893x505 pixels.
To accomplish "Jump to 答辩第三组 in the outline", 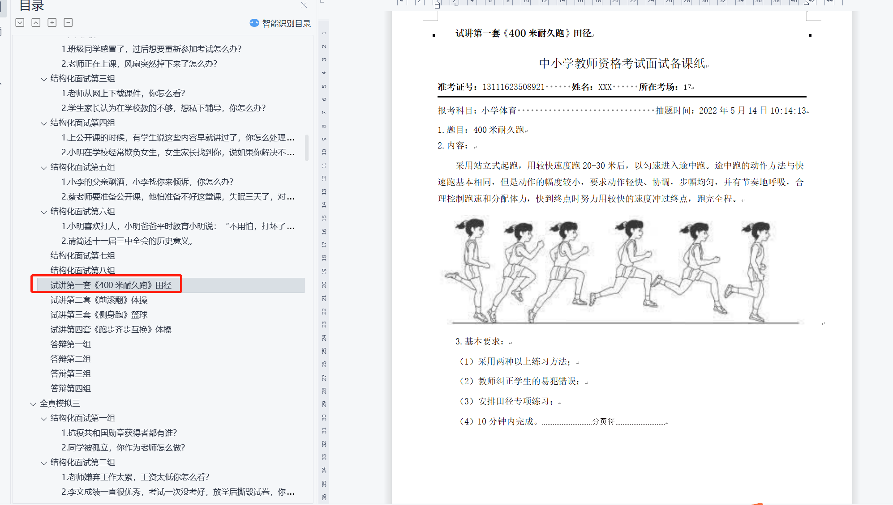I will click(70, 373).
